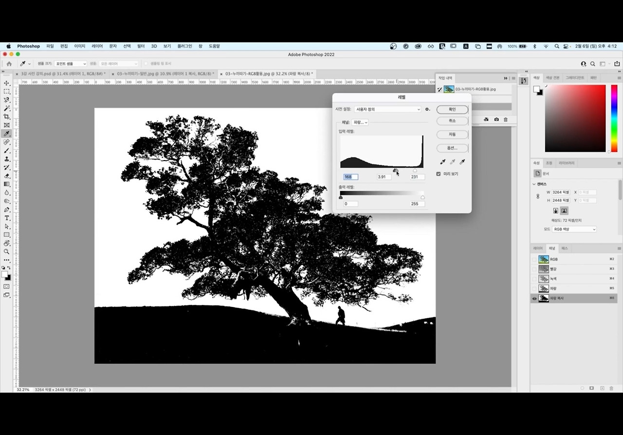This screenshot has width=623, height=435.
Task: Open the Apple menu
Action: tap(8, 46)
